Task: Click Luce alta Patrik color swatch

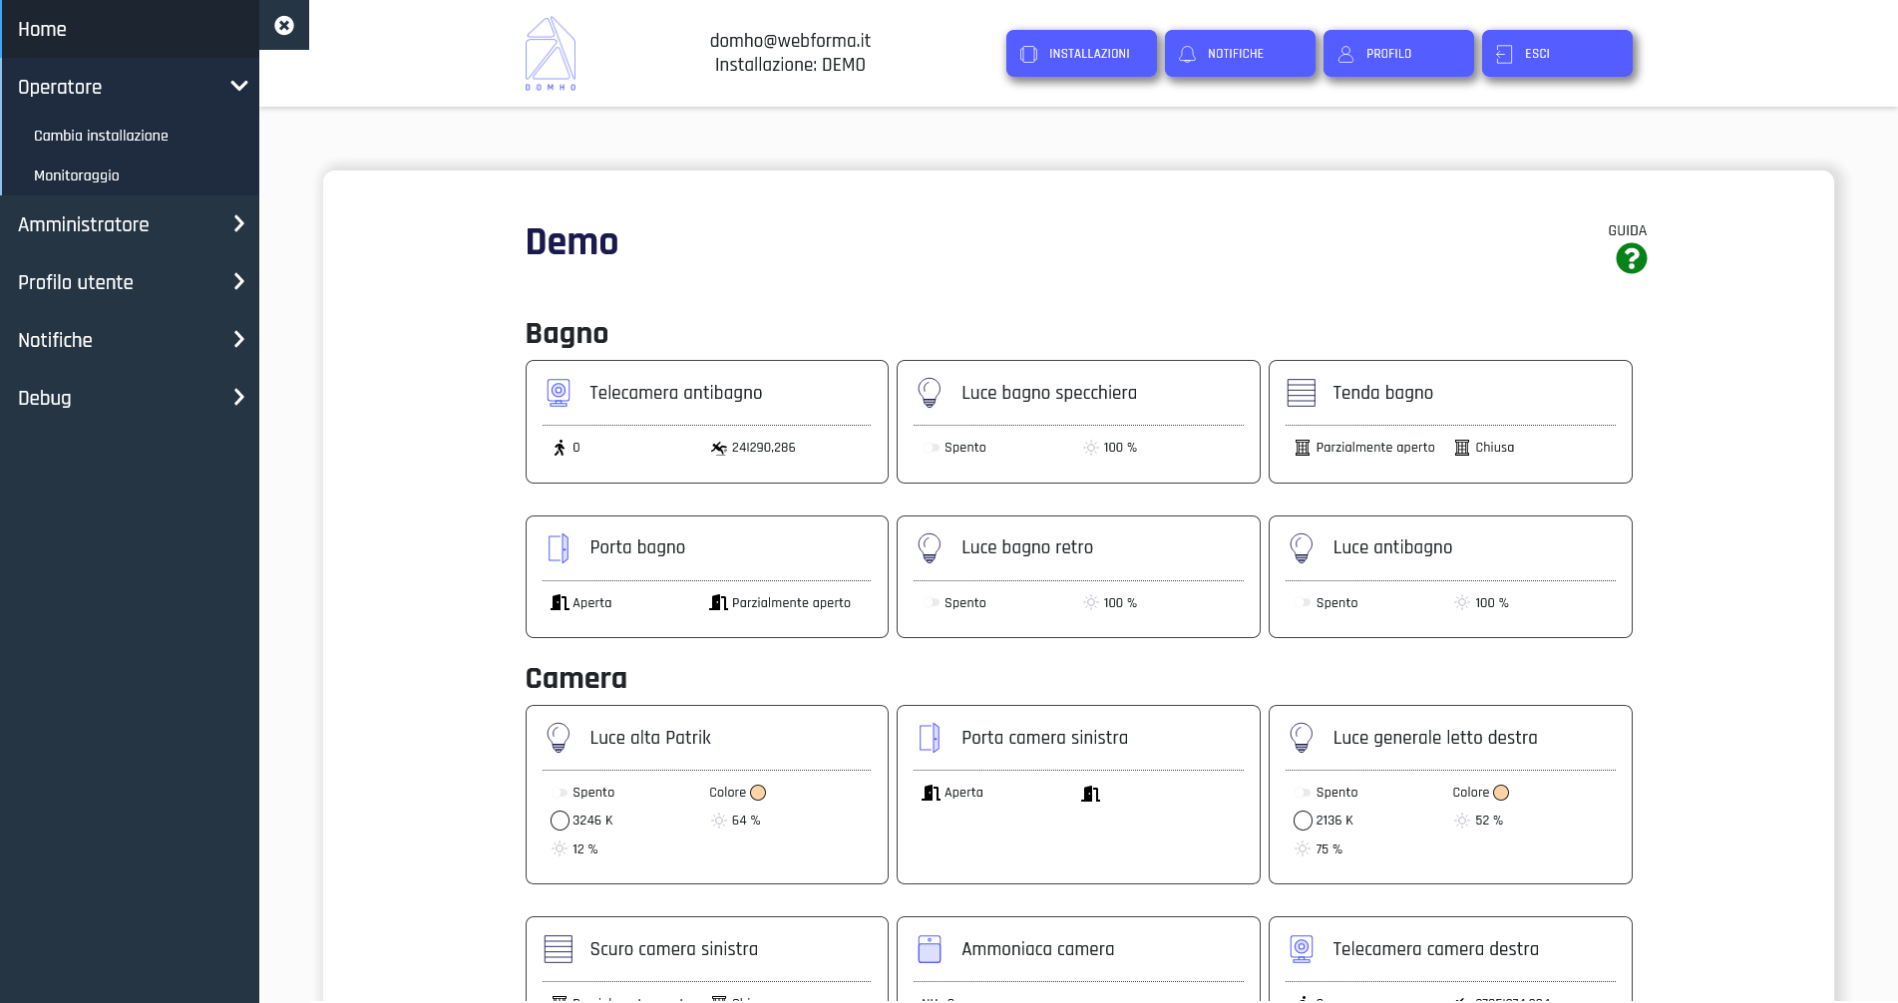Action: 758,793
